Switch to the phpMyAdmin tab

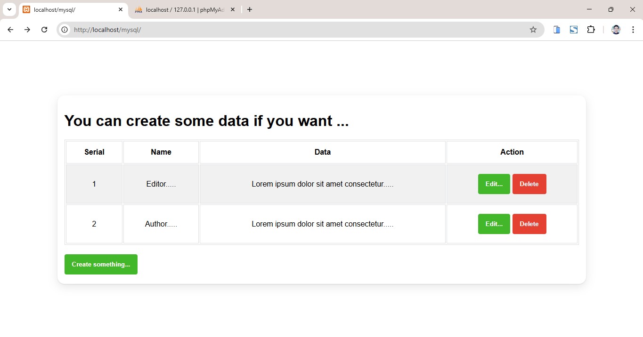point(184,9)
